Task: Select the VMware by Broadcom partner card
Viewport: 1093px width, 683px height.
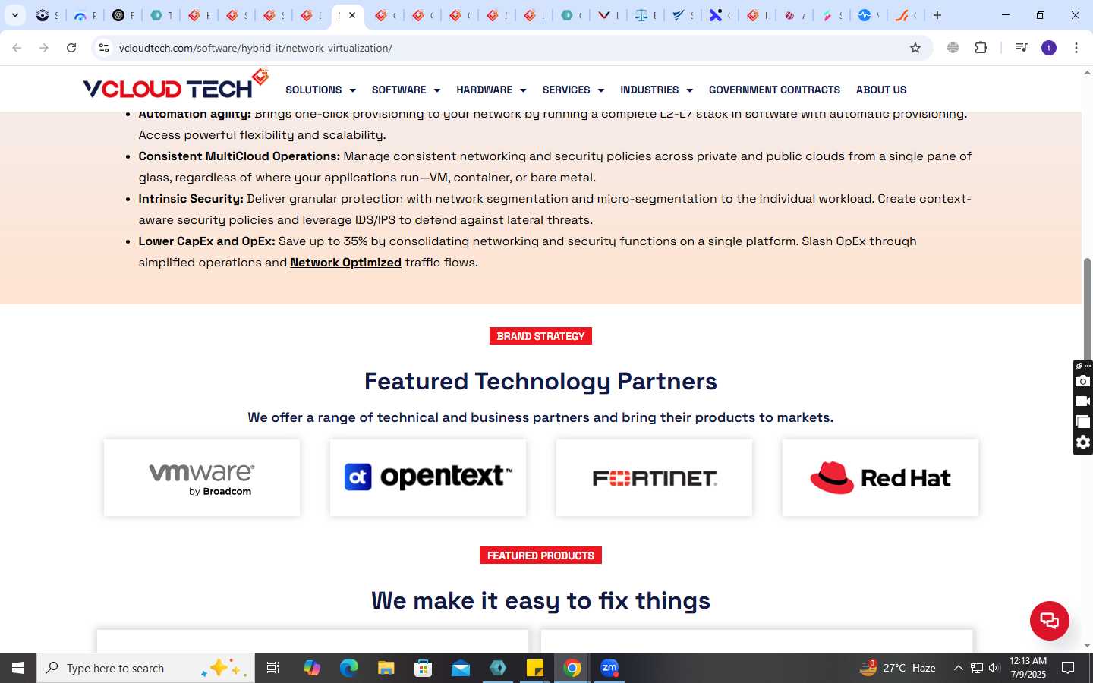Action: 202,478
